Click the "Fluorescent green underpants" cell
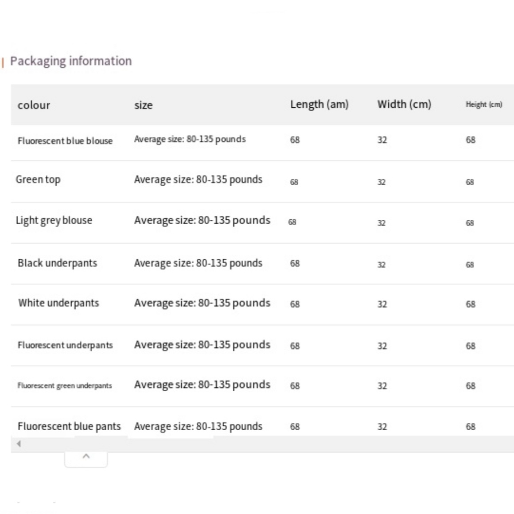 click(x=65, y=385)
